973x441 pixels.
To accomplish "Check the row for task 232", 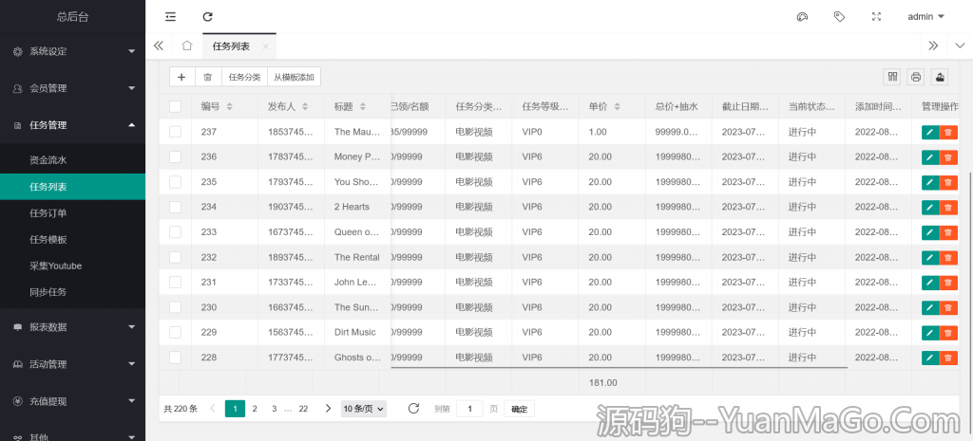I will 175,257.
